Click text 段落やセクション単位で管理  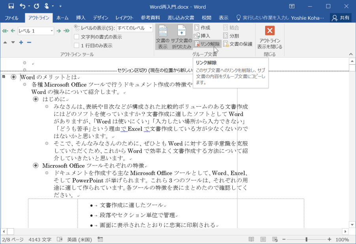pos(138,215)
